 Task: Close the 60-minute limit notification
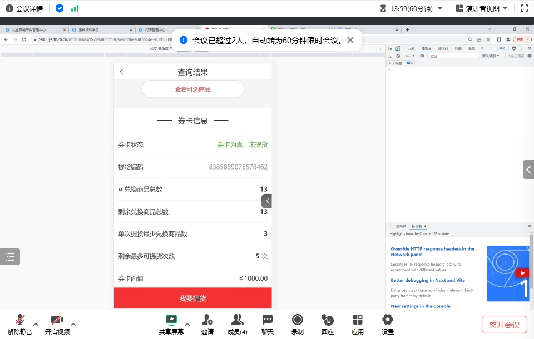350,40
